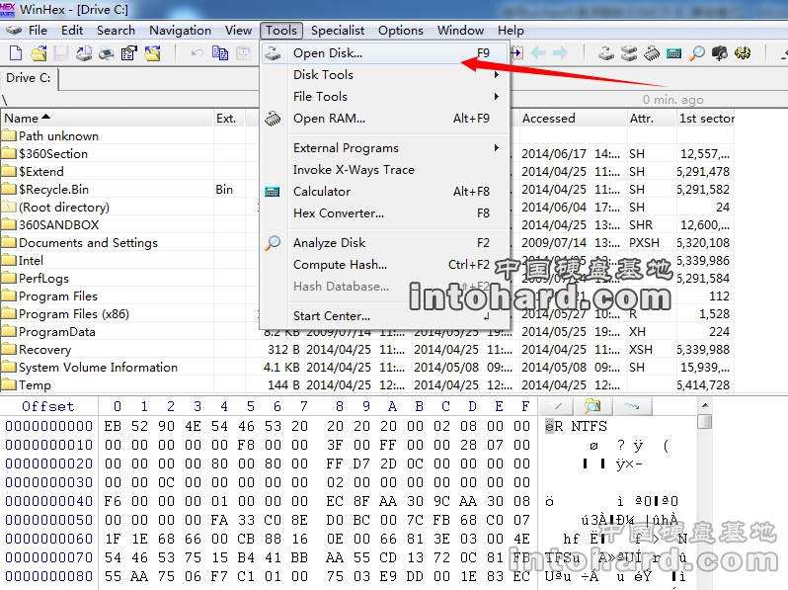Sort by the Ext. column header

pyautogui.click(x=229, y=119)
